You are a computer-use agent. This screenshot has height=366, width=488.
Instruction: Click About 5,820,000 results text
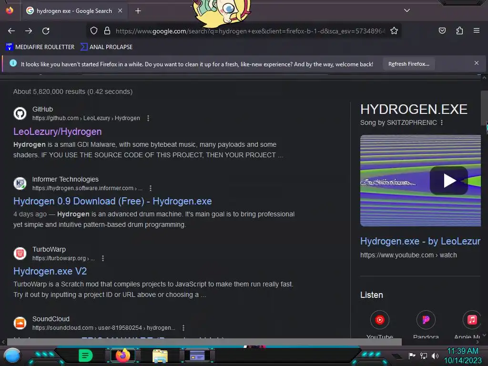[73, 91]
